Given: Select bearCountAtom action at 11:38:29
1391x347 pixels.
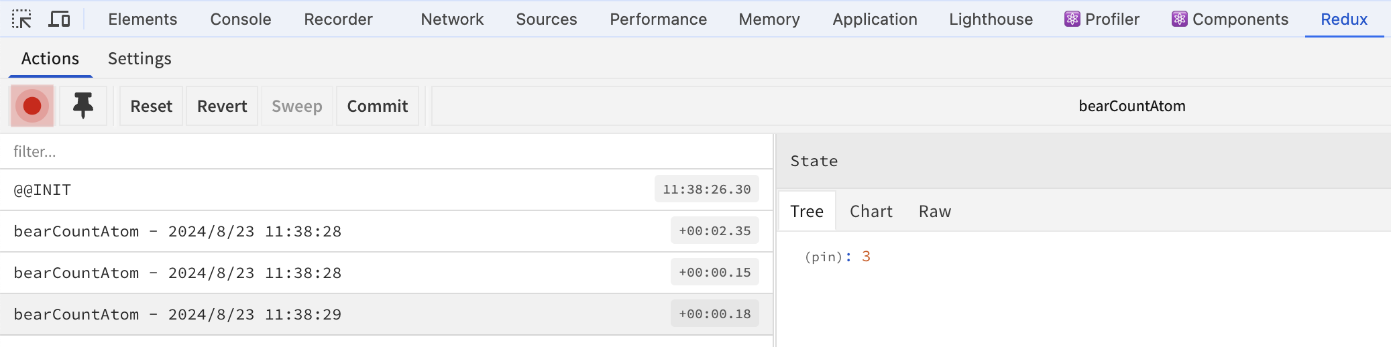Looking at the screenshot, I should tap(386, 314).
